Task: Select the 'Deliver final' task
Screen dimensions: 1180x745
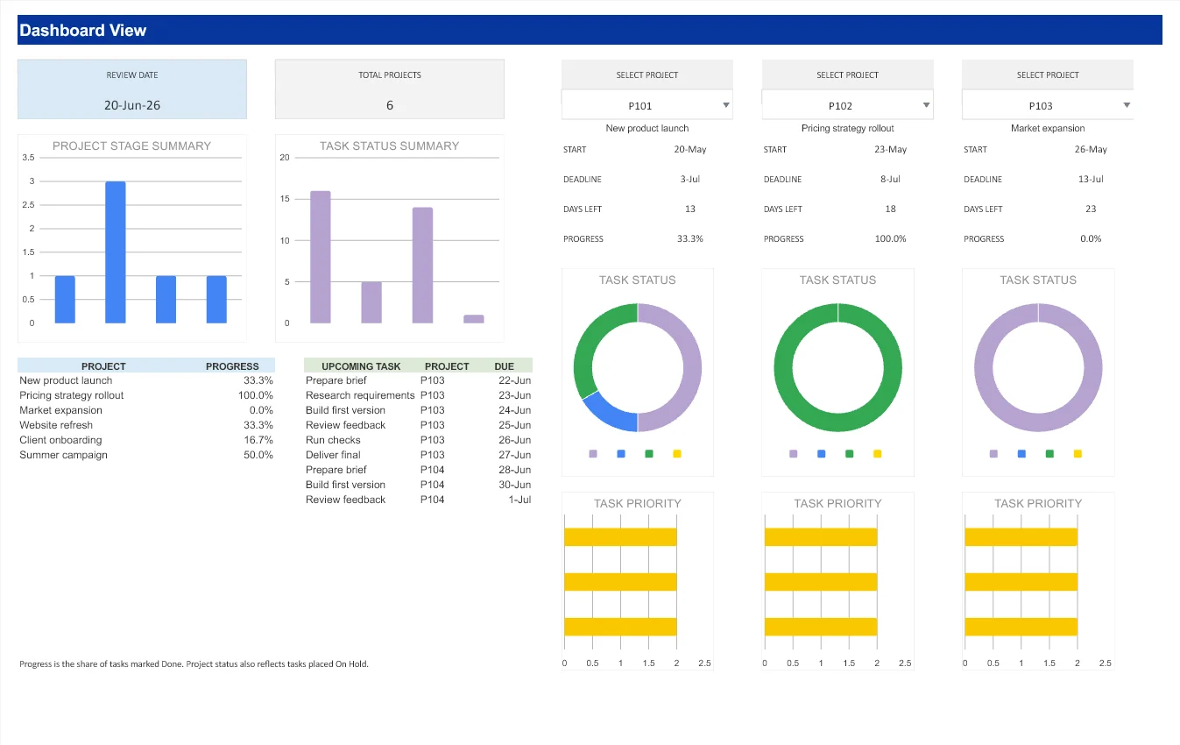Action: tap(333, 455)
